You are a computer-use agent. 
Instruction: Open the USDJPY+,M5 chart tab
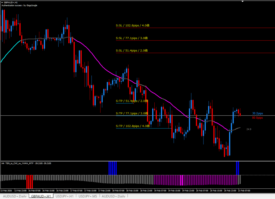point(88,196)
